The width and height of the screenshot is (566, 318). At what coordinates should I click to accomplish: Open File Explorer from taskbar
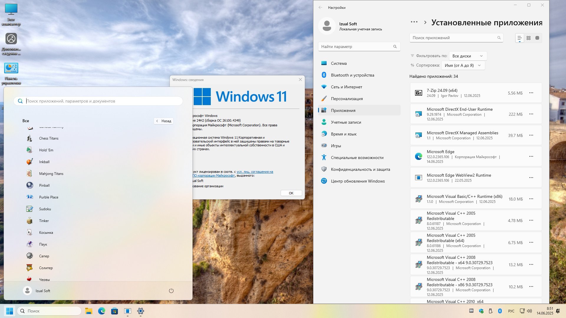(89, 311)
